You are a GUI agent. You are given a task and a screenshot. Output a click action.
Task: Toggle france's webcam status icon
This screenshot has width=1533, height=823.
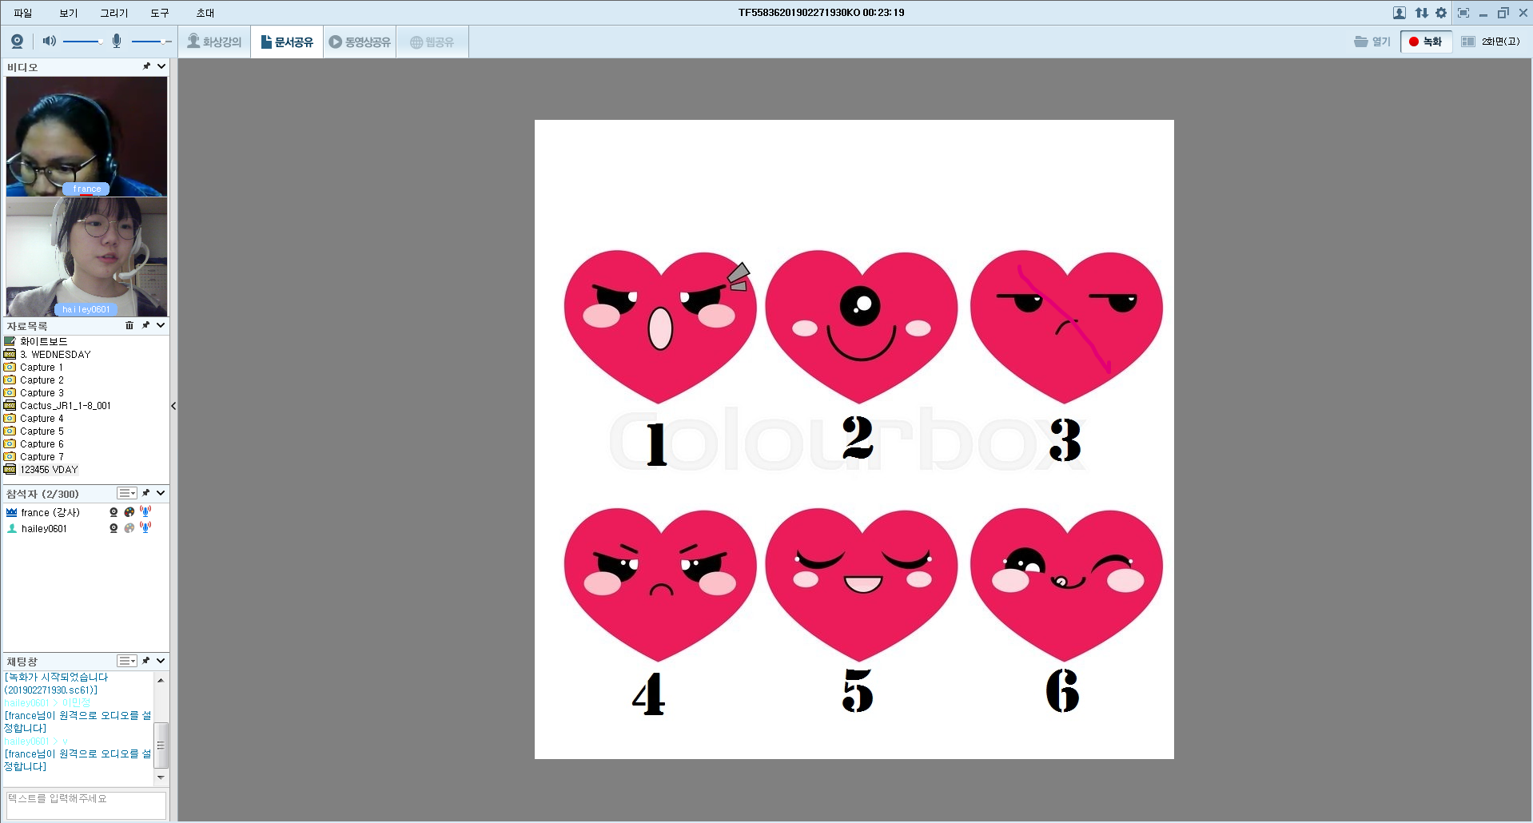pos(113,512)
